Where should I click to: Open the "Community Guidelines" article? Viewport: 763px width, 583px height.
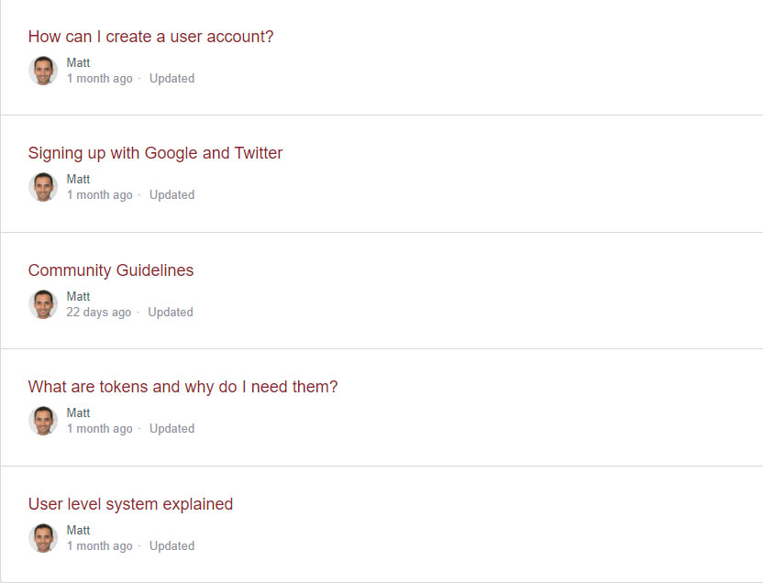(110, 270)
